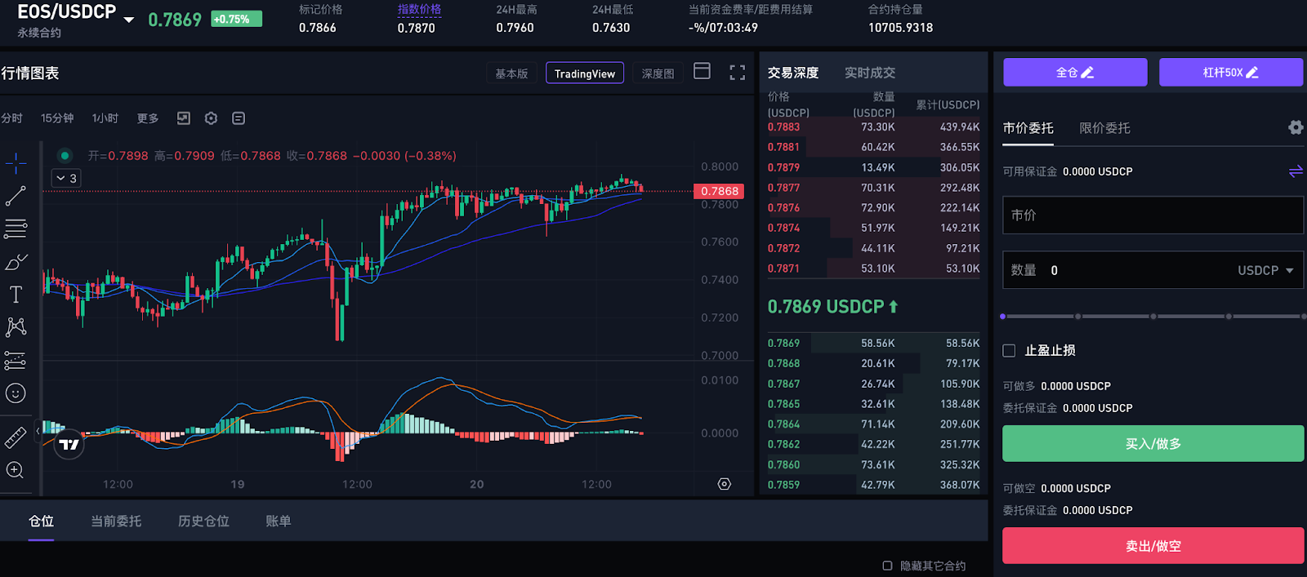The width and height of the screenshot is (1307, 577).
Task: Tick the 止盈止损 checkbox
Action: click(1010, 351)
